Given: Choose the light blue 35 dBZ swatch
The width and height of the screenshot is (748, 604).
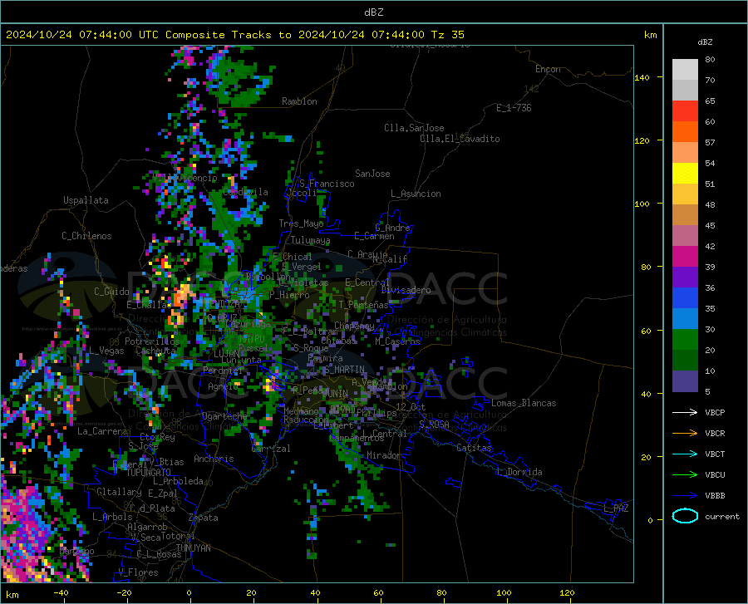Looking at the screenshot, I should (x=685, y=319).
